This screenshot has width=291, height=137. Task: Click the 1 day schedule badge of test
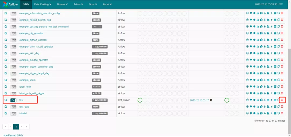(x=100, y=100)
